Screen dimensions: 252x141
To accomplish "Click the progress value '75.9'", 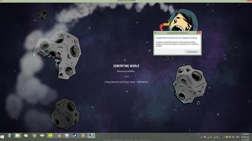I will tap(126, 77).
